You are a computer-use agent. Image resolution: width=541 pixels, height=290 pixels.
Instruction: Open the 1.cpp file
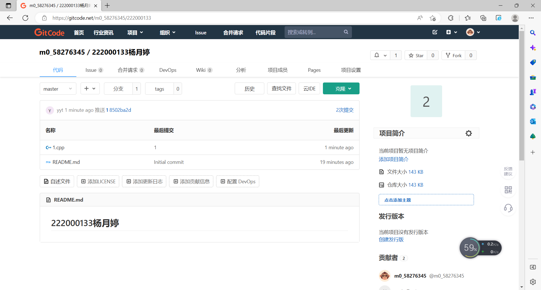[58, 148]
